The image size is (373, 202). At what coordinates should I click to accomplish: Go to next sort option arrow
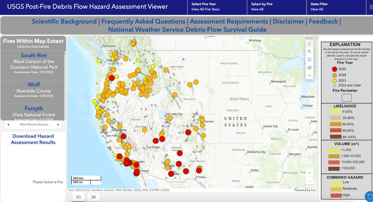[x=58, y=124]
